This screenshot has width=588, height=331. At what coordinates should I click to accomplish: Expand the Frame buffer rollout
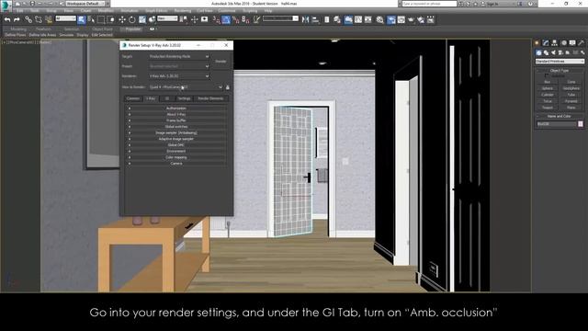175,120
